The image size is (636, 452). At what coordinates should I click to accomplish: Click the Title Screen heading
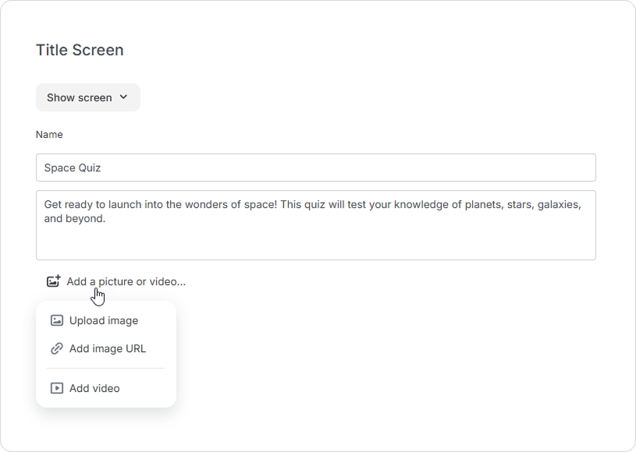(80, 50)
